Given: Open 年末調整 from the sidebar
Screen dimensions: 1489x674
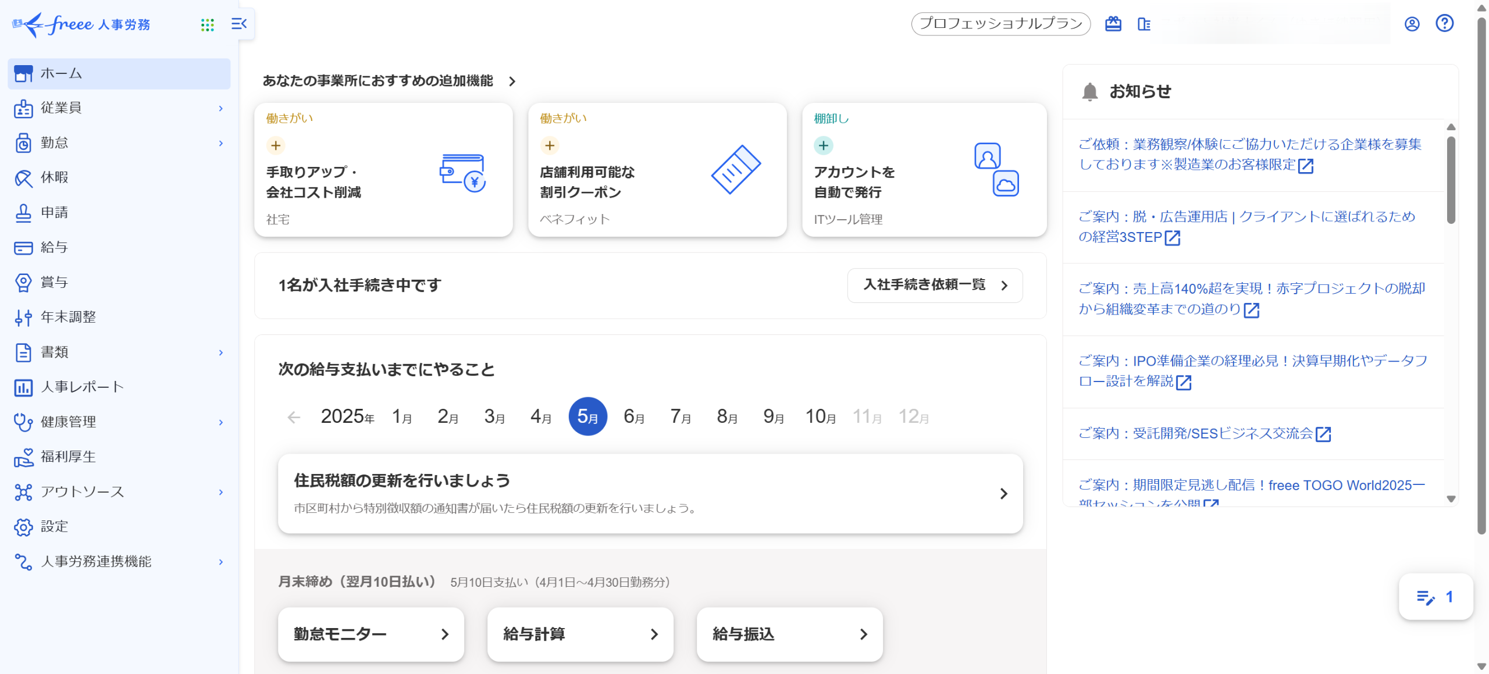Looking at the screenshot, I should click(68, 318).
